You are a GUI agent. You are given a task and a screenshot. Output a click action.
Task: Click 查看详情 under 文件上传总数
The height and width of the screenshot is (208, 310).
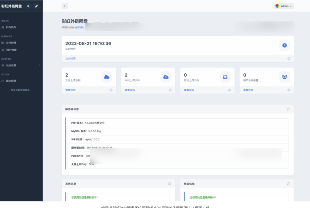tap(71, 90)
